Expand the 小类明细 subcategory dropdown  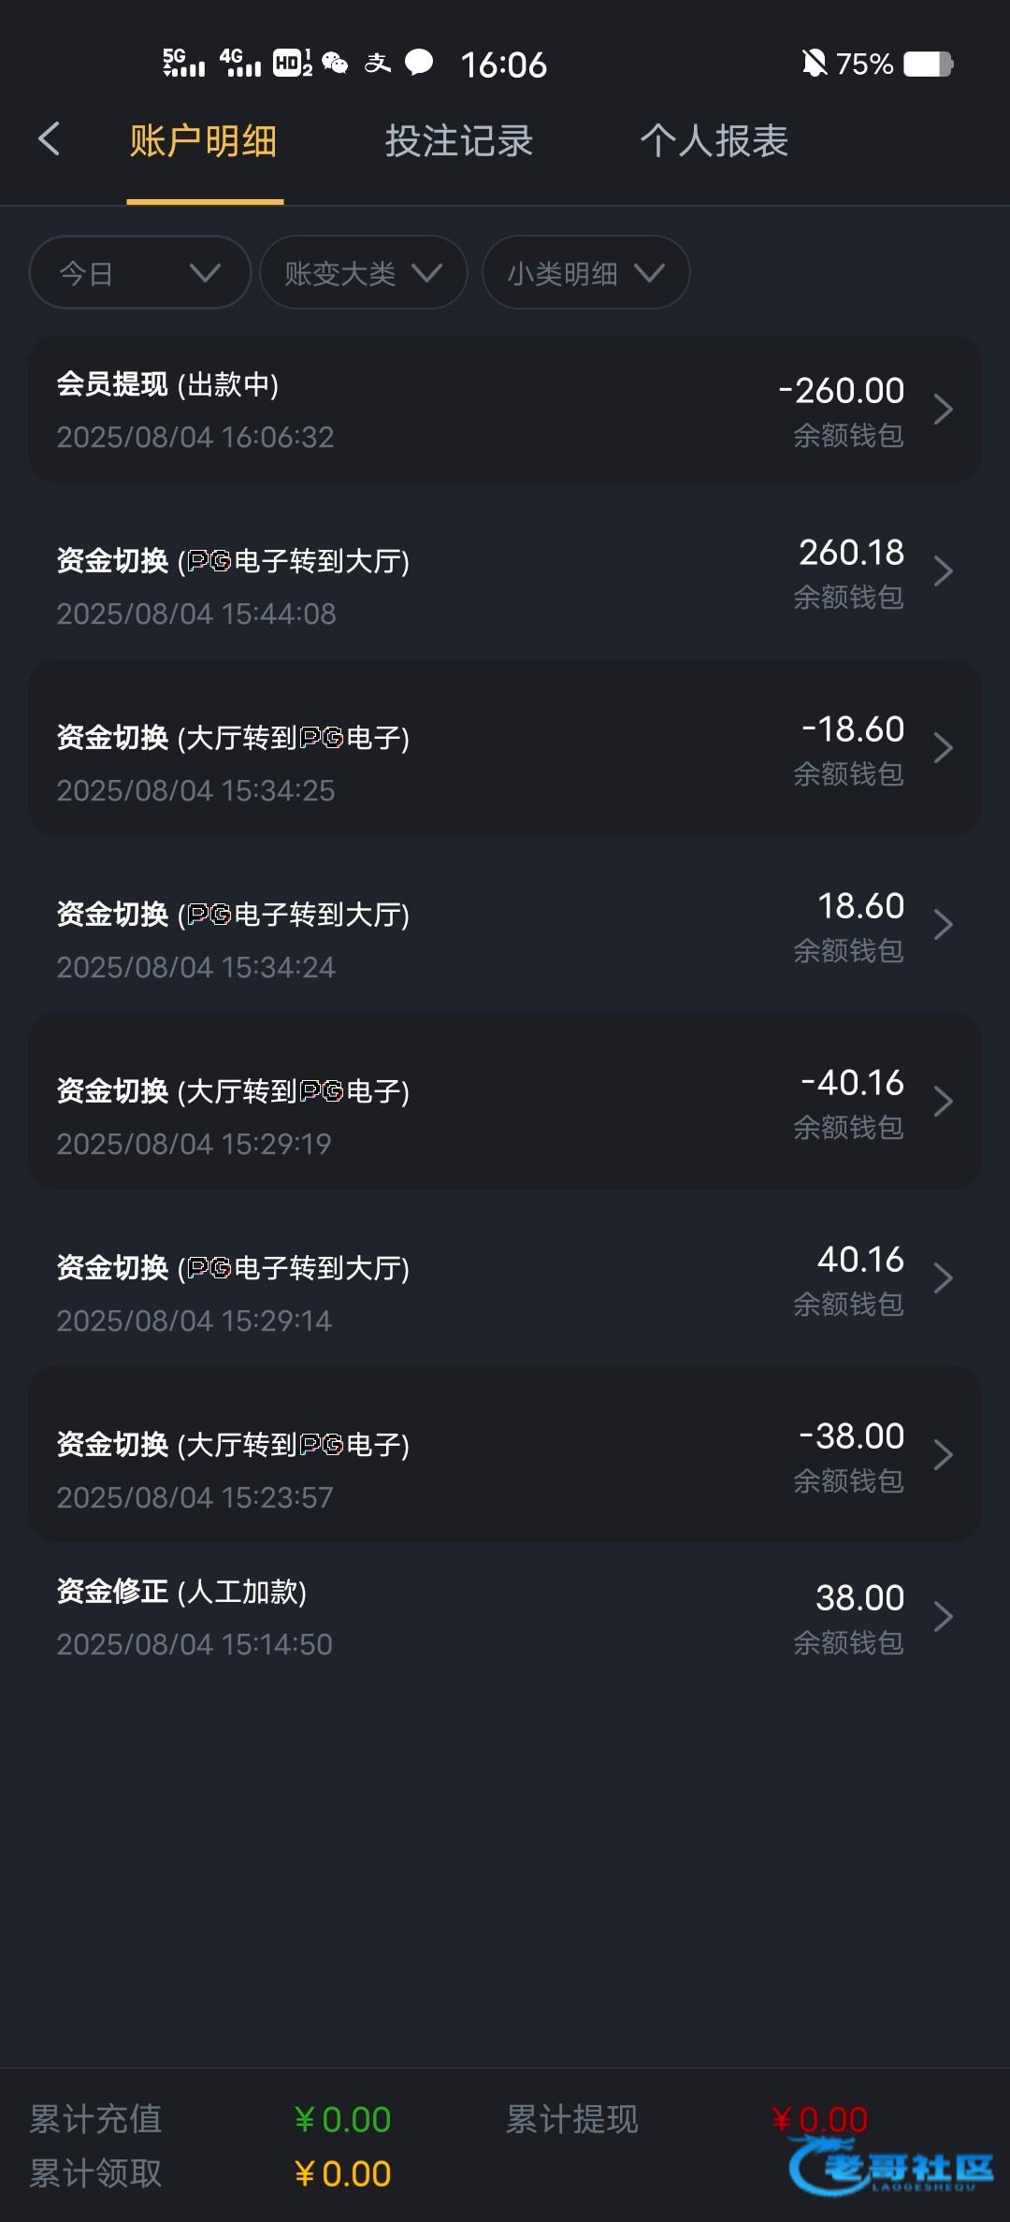[x=585, y=273]
